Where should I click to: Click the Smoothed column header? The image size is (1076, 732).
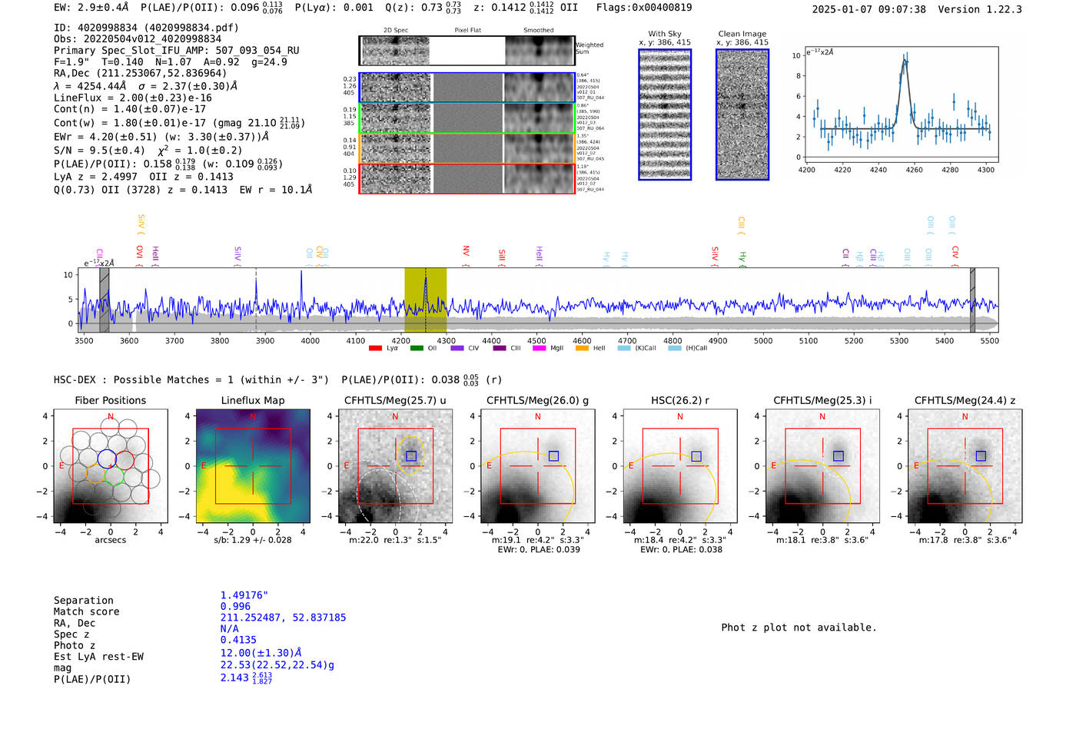tap(538, 30)
